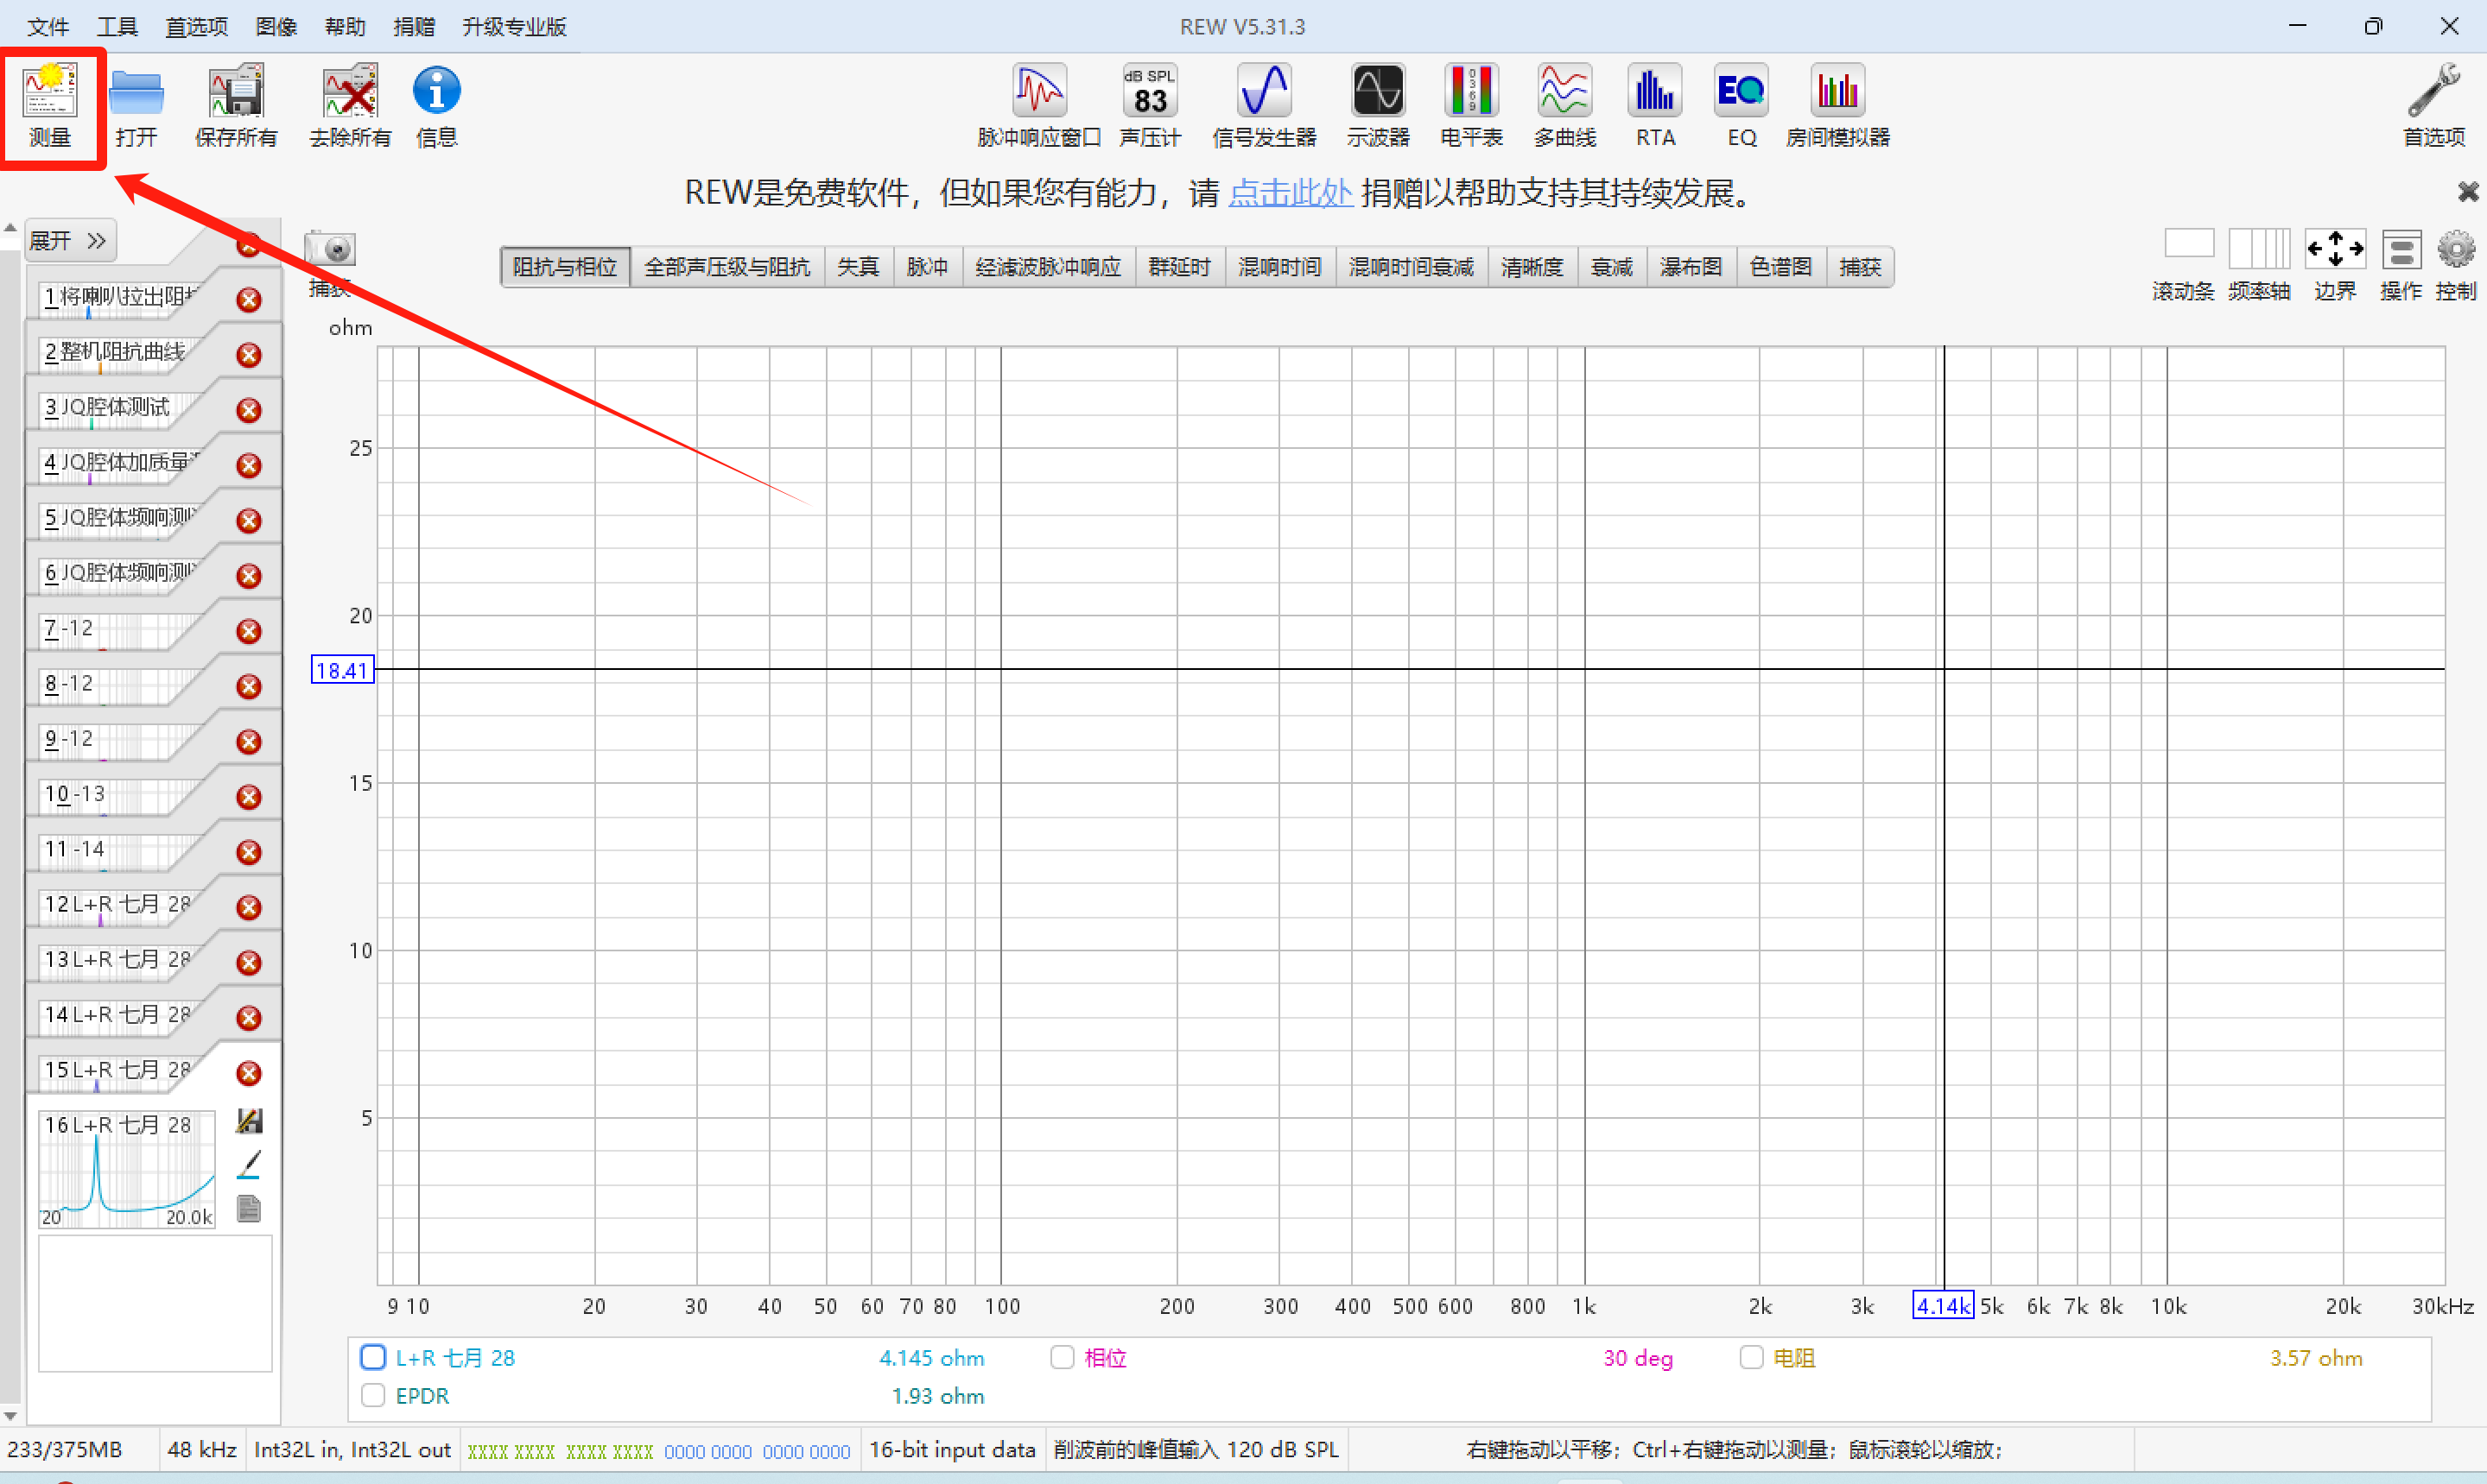Click the 测量 measure icon
Image resolution: width=2487 pixels, height=1484 pixels.
[x=50, y=105]
